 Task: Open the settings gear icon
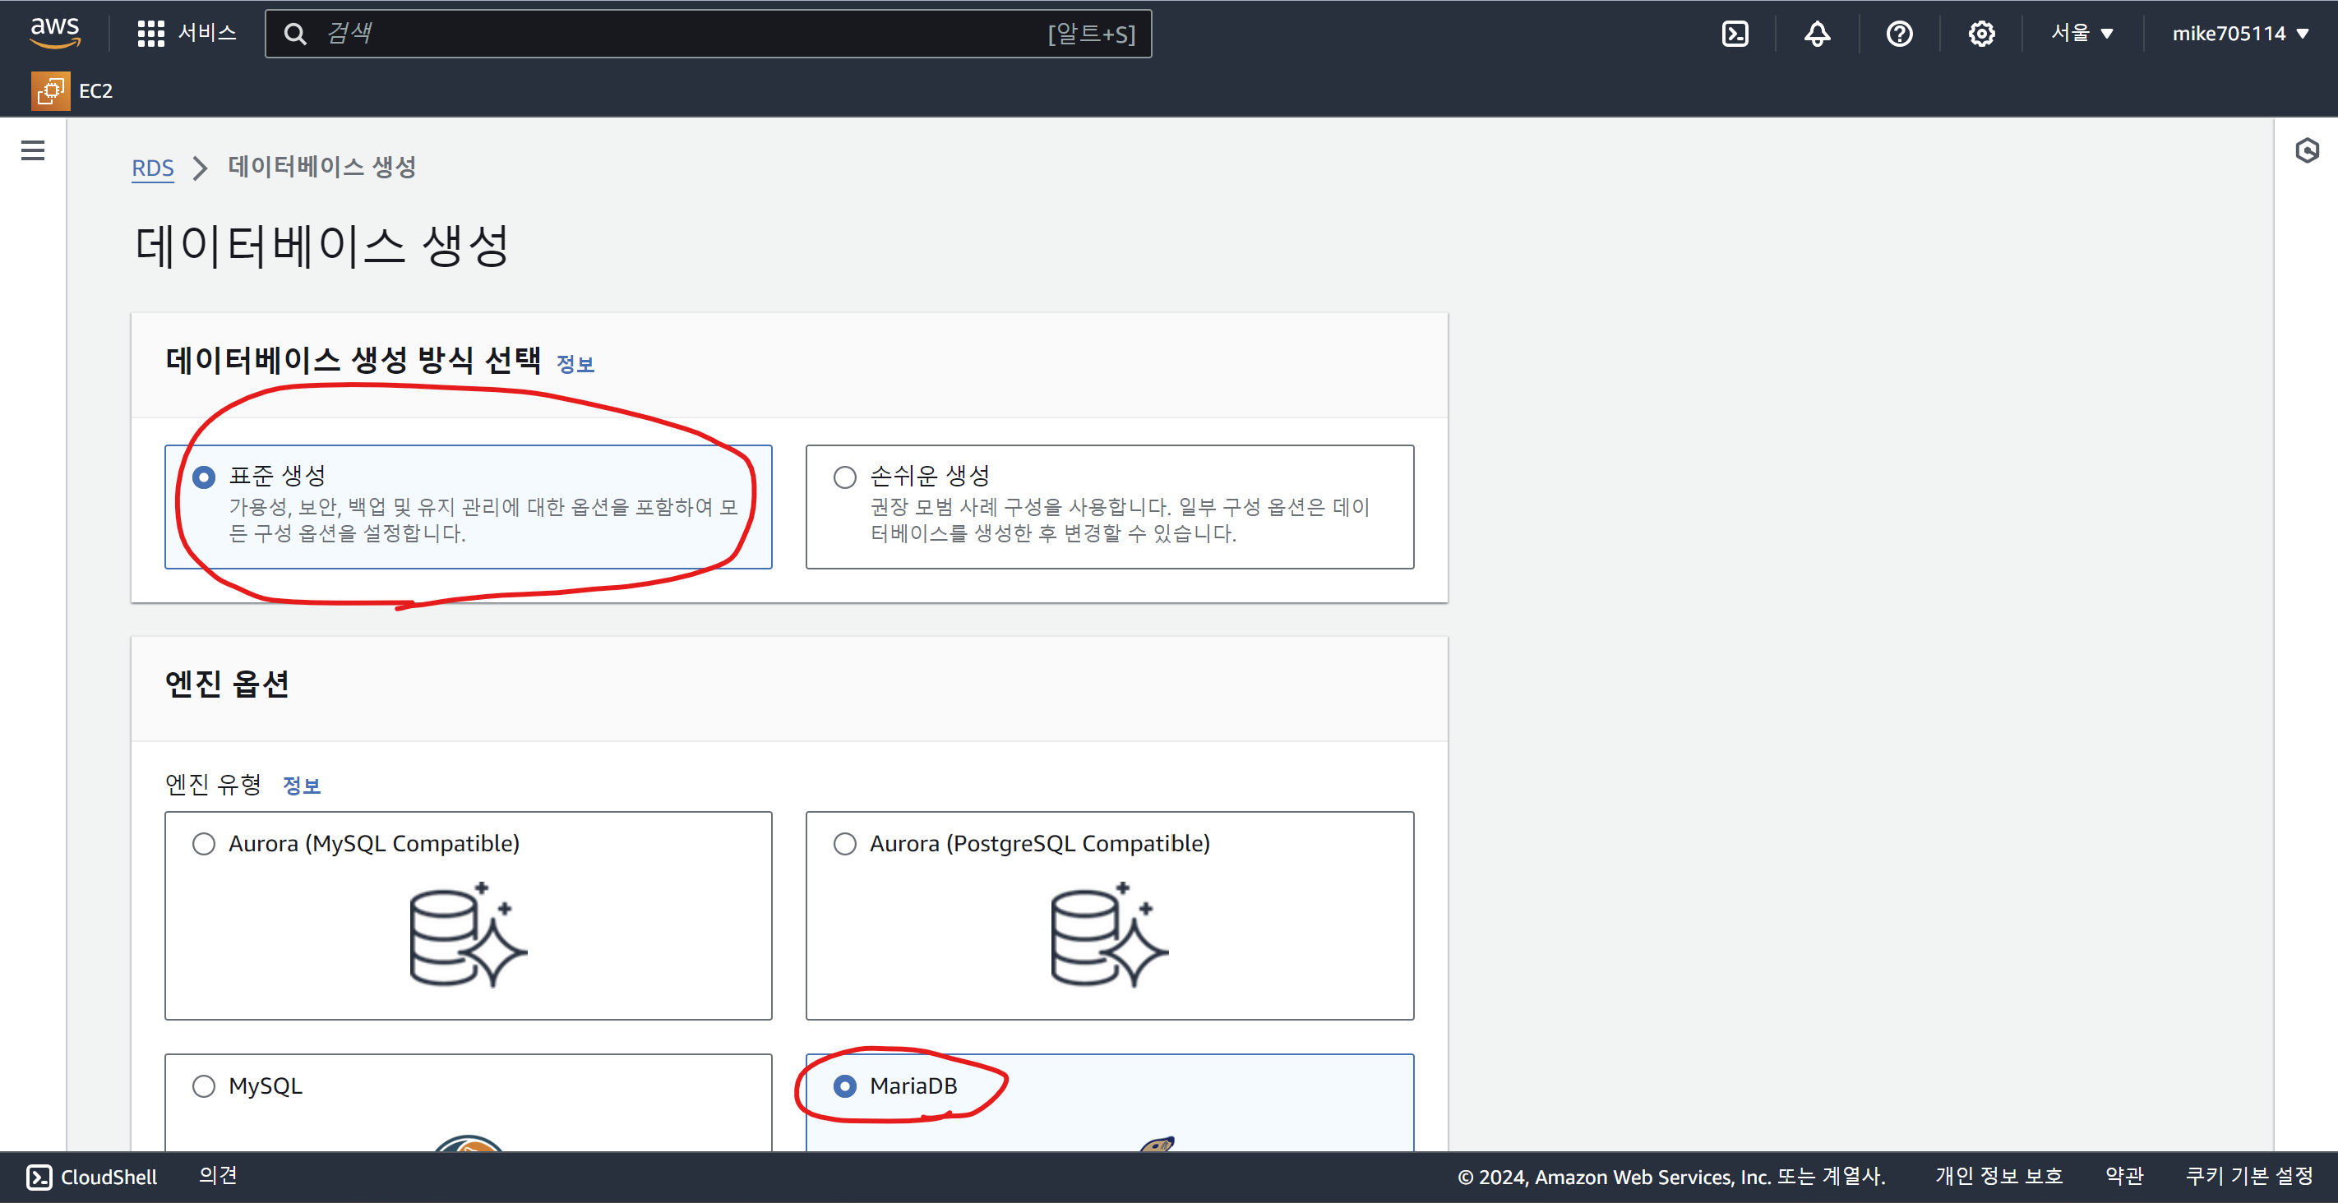[x=1980, y=34]
